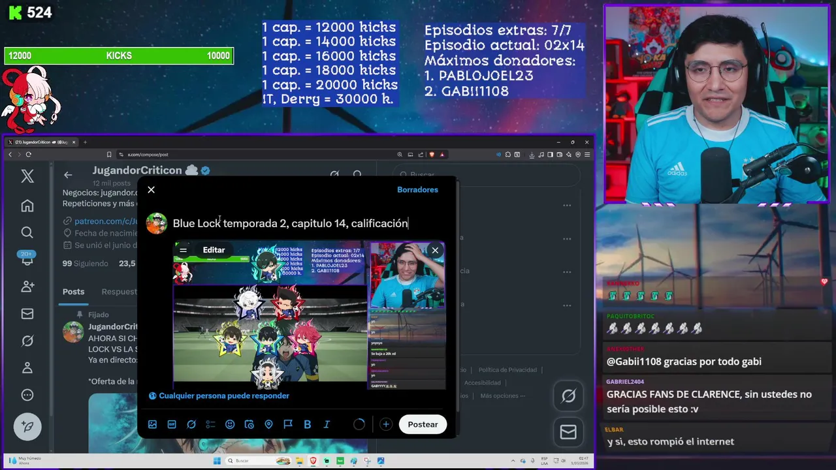Screen dimensions: 836x470
Task: Go to Home in X sidebar
Action: [27, 206]
